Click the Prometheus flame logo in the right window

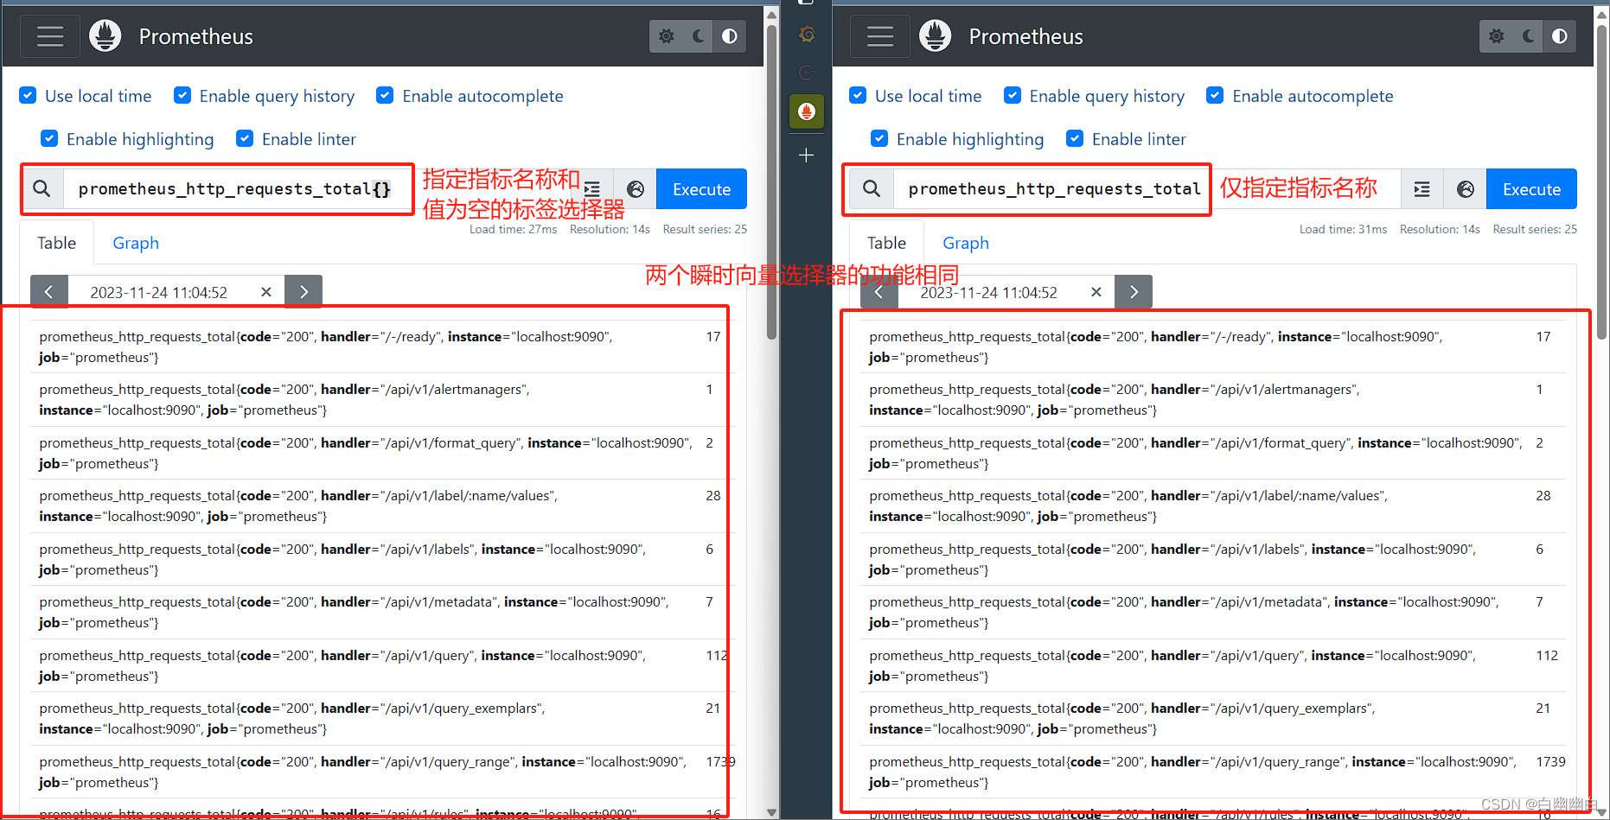(936, 36)
